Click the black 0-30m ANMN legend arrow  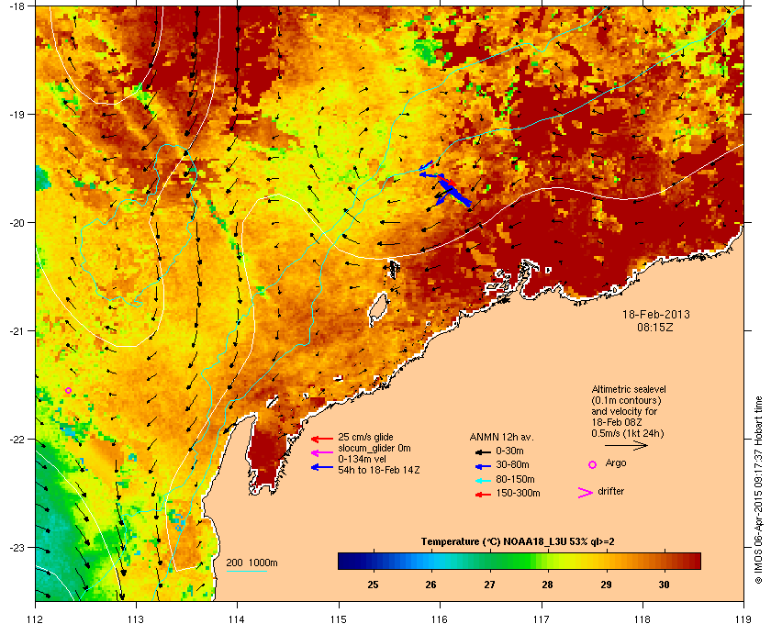pyautogui.click(x=484, y=451)
